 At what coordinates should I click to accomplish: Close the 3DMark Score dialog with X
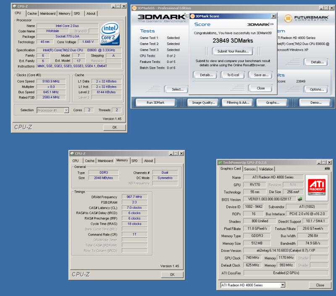point(273,16)
